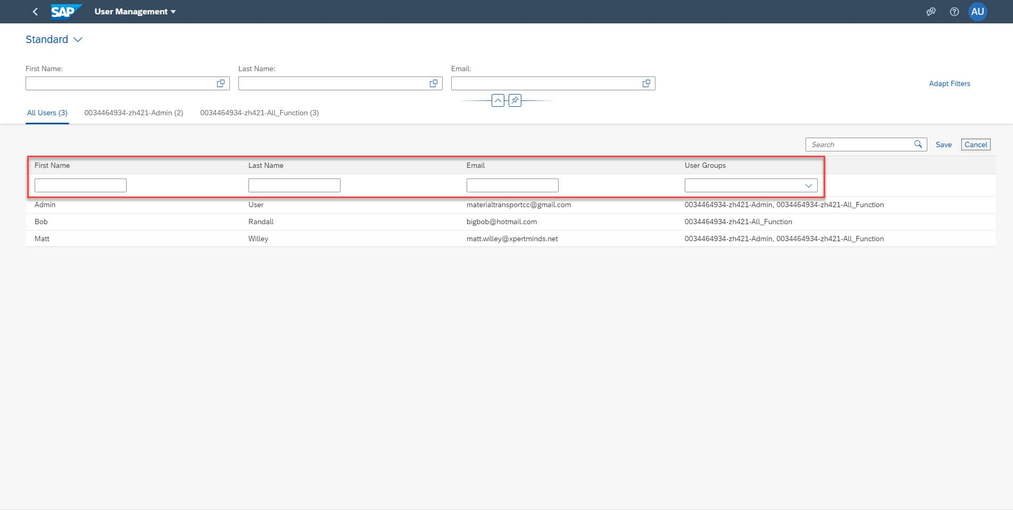Open the new row User Groups dropdown
The image size is (1013, 510).
pos(808,185)
